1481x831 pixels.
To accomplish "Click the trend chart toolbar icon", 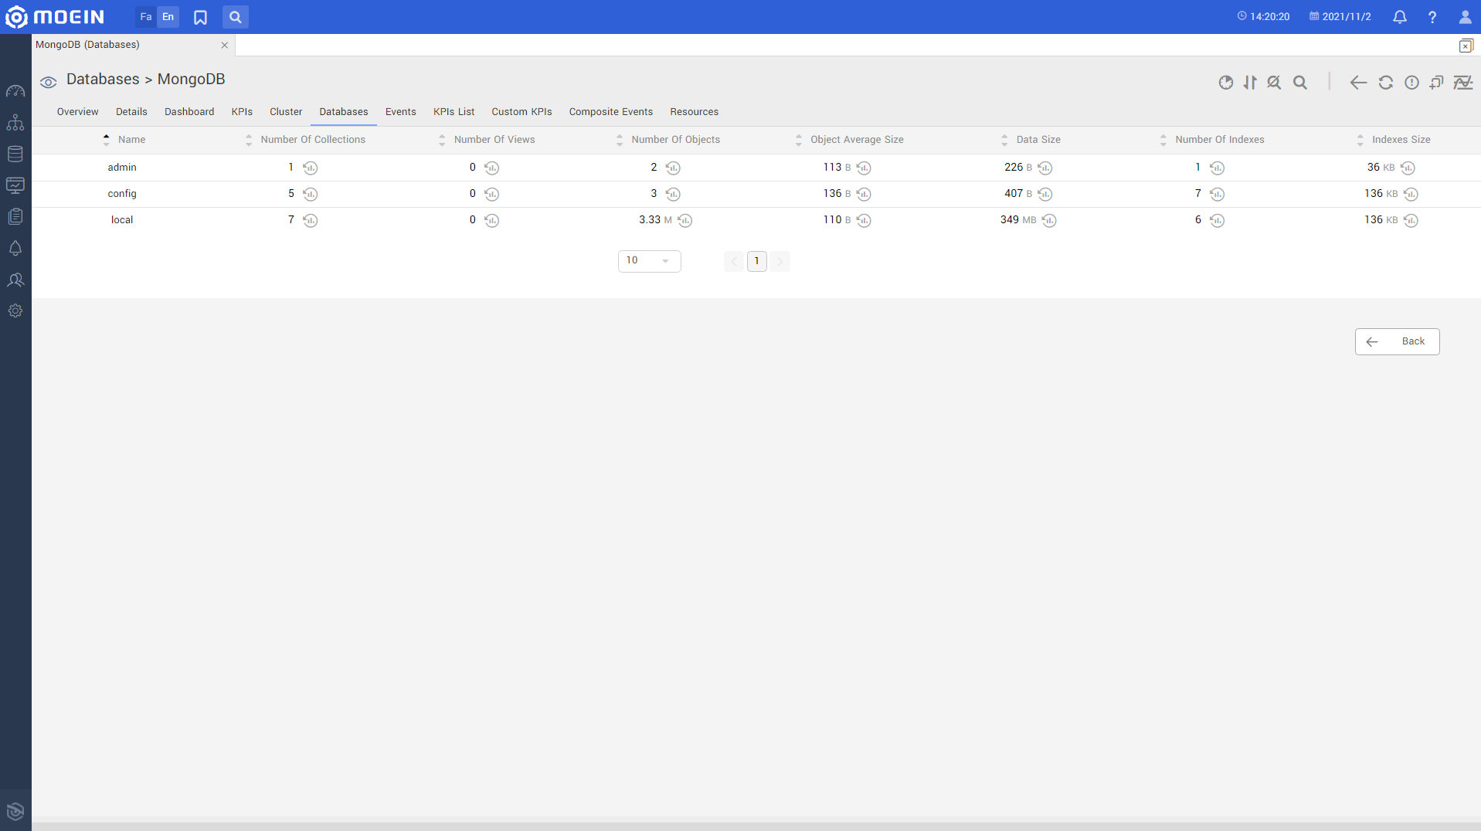I will pyautogui.click(x=1463, y=83).
